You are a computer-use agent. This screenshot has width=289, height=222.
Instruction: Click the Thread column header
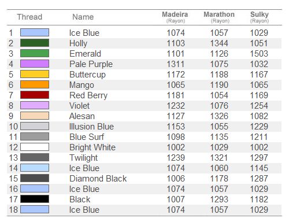click(29, 17)
